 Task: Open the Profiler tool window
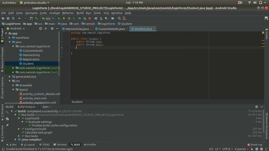pos(90,145)
